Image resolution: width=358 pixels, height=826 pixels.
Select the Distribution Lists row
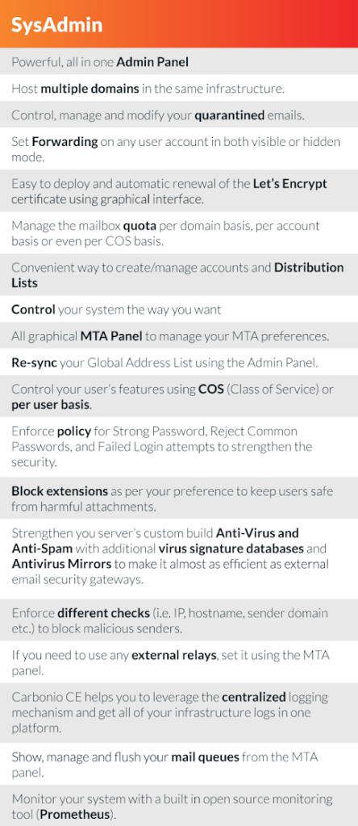[x=179, y=274]
